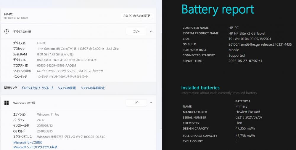Open ドメインまたはワークグループ link
Viewport: 296px width, 150px height.
coord(37,88)
